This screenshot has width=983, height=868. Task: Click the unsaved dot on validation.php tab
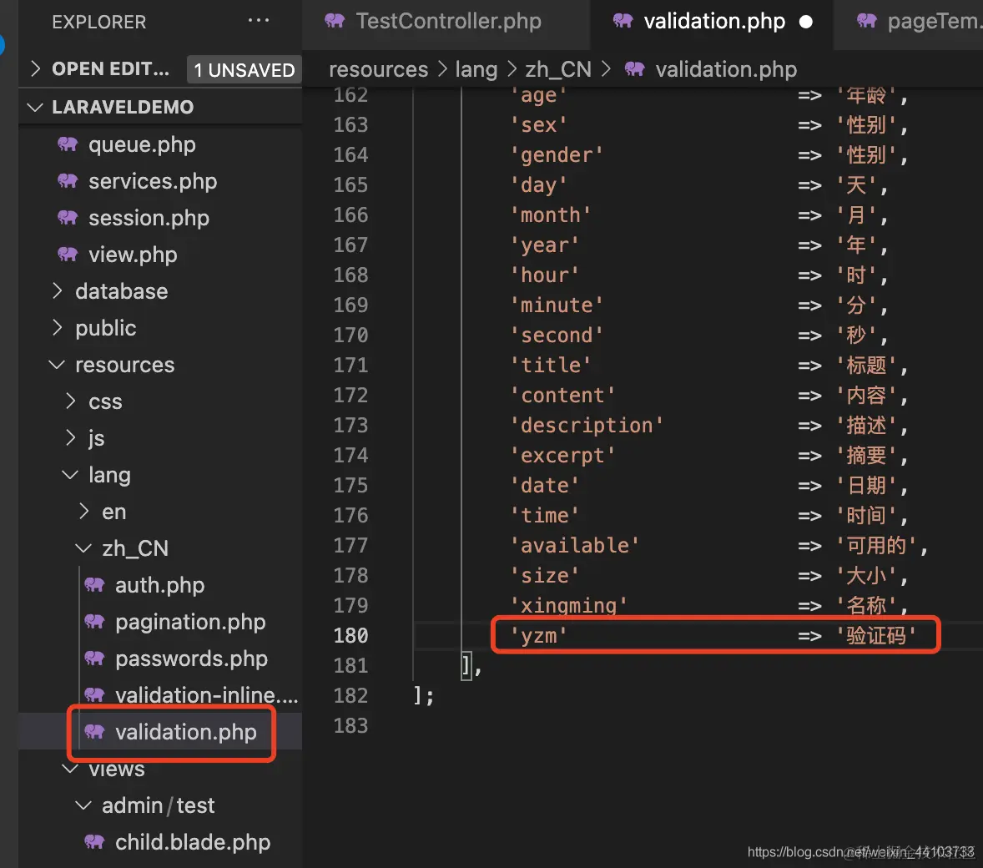(806, 22)
